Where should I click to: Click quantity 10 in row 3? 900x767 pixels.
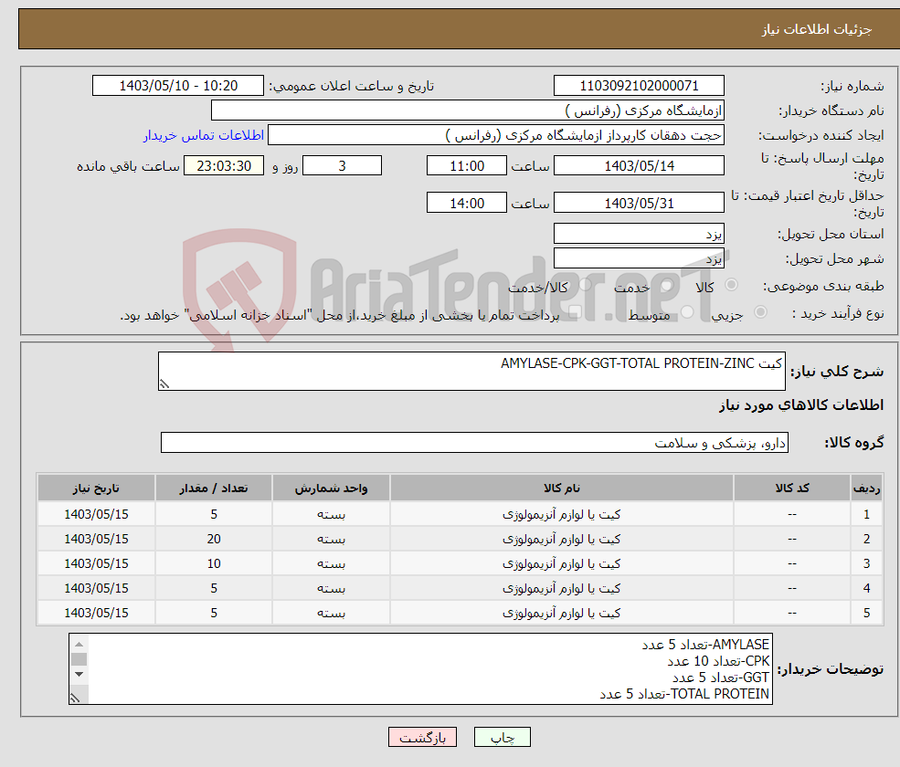coord(214,563)
